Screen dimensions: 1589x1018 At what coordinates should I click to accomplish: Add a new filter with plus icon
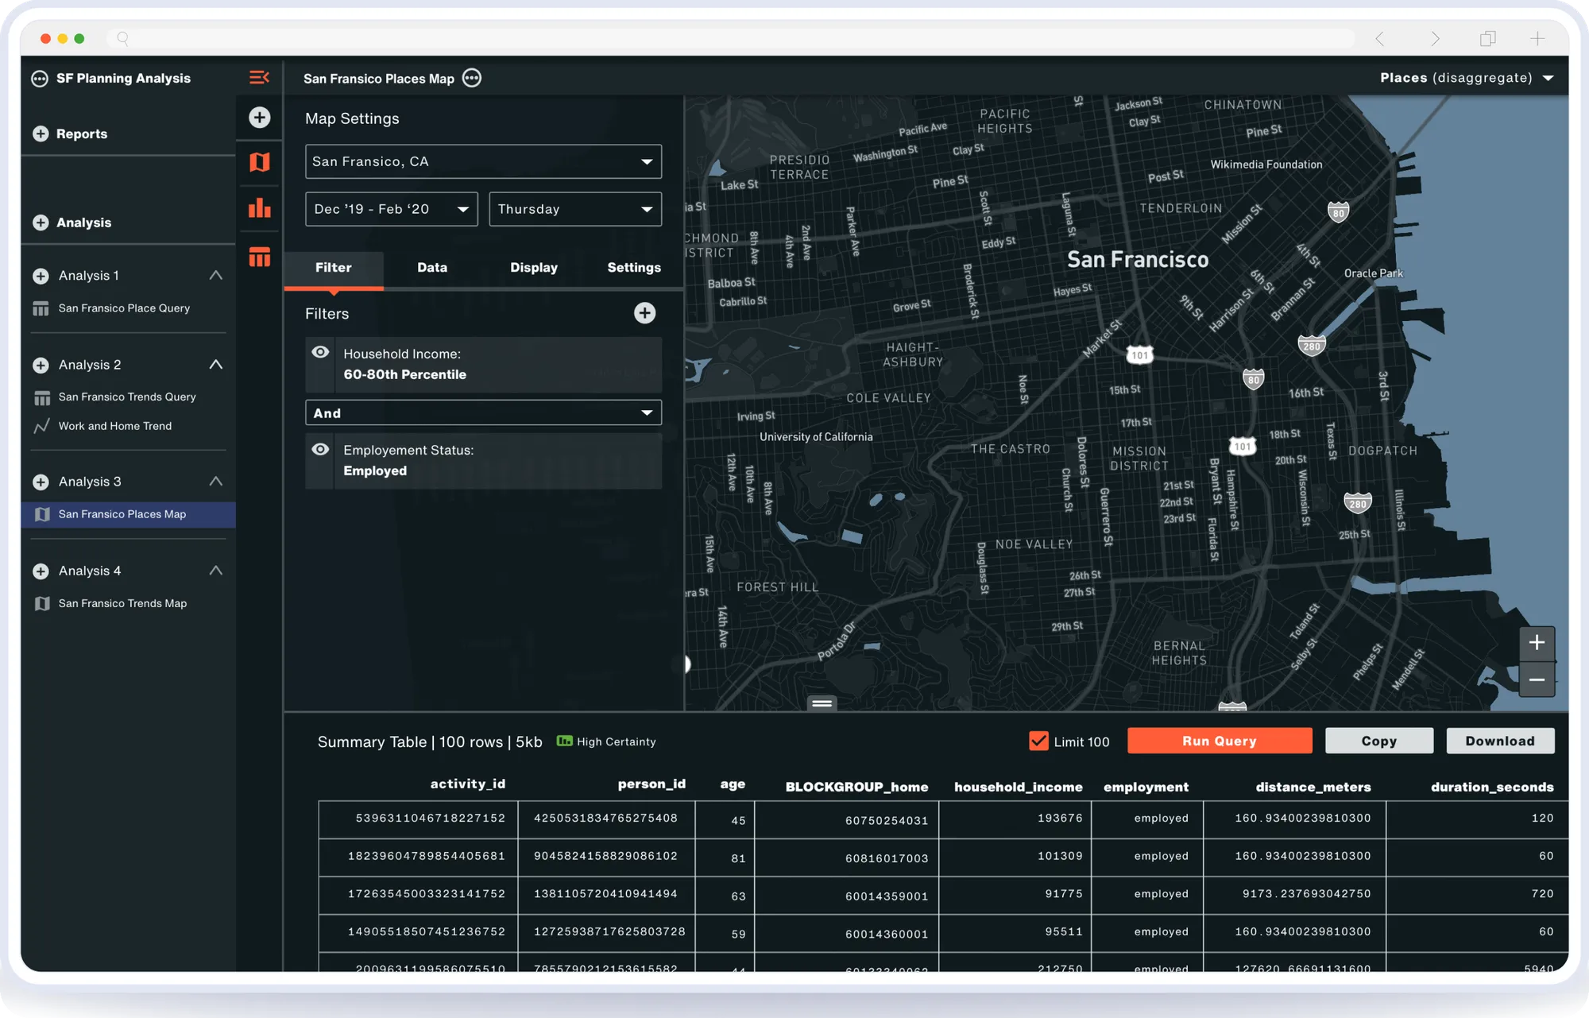pos(644,313)
